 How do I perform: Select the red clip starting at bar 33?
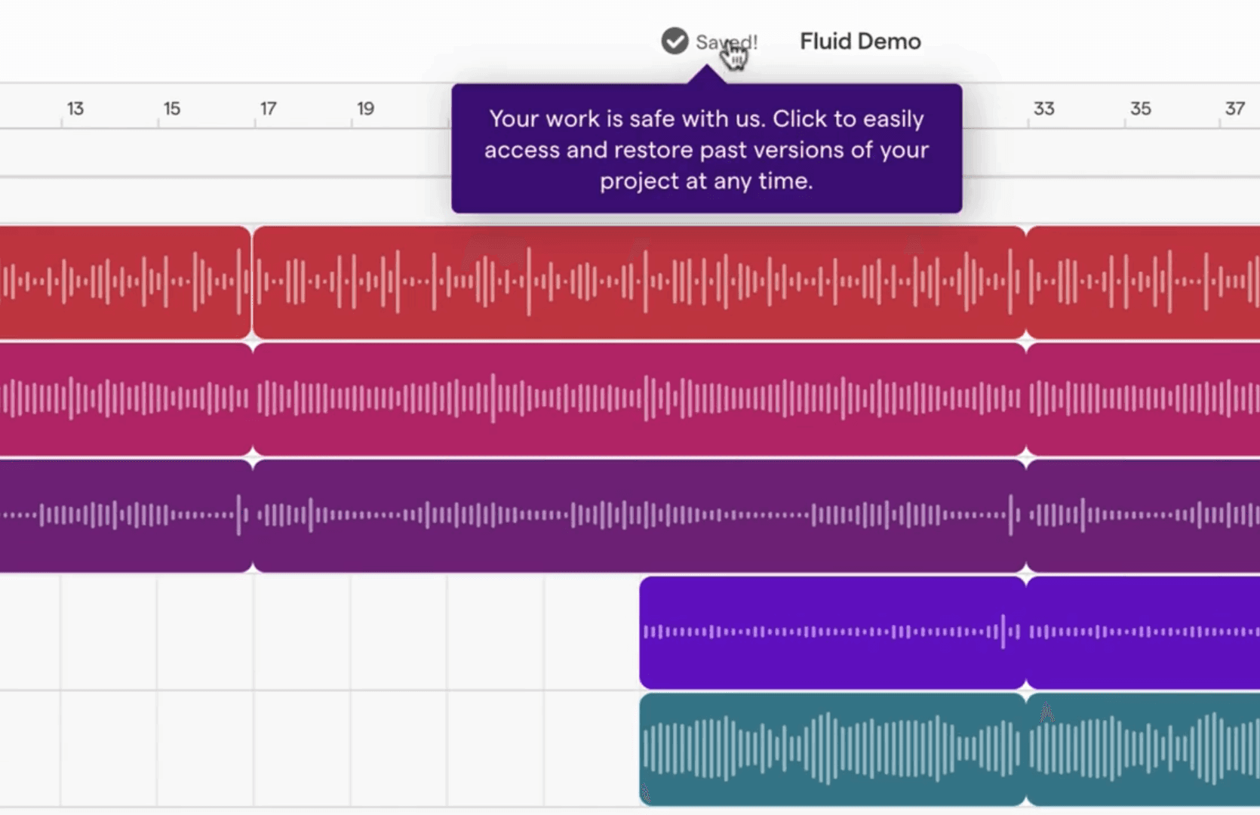pos(1144,282)
